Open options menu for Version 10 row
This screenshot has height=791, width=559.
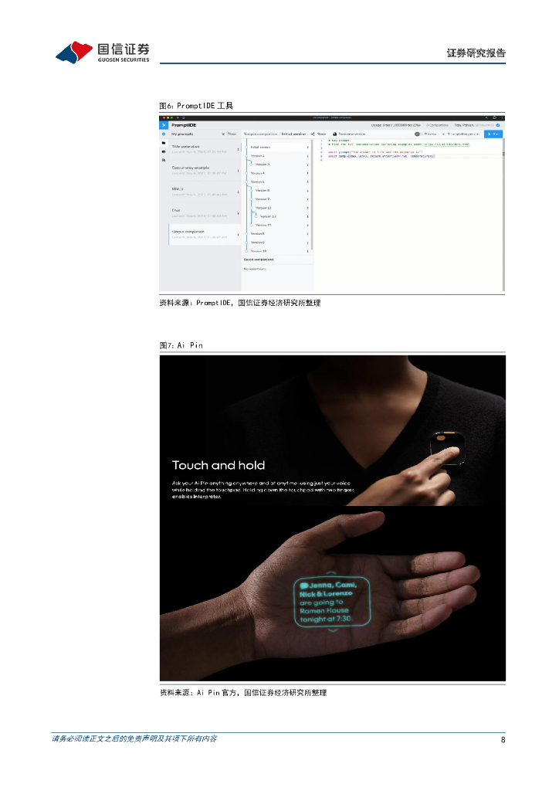coord(307,251)
